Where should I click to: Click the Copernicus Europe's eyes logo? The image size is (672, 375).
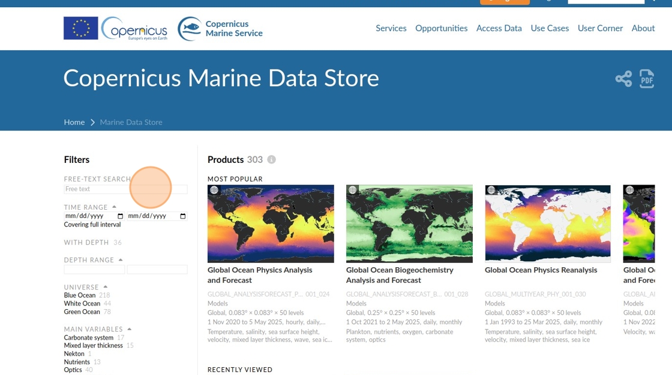(134, 28)
